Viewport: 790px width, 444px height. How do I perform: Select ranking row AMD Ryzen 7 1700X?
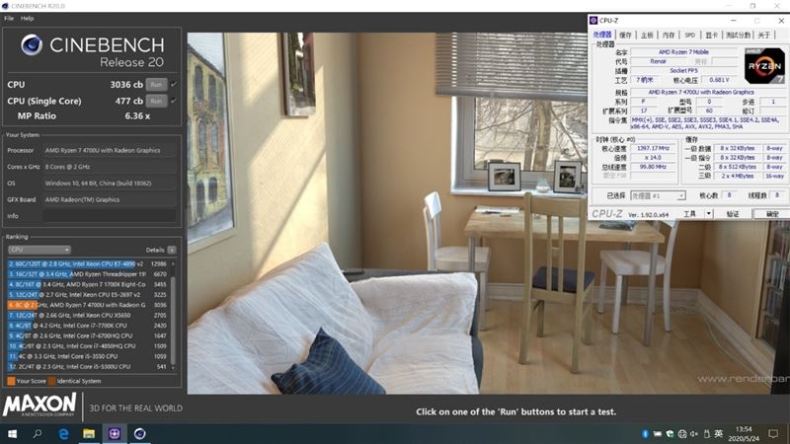tap(87, 284)
